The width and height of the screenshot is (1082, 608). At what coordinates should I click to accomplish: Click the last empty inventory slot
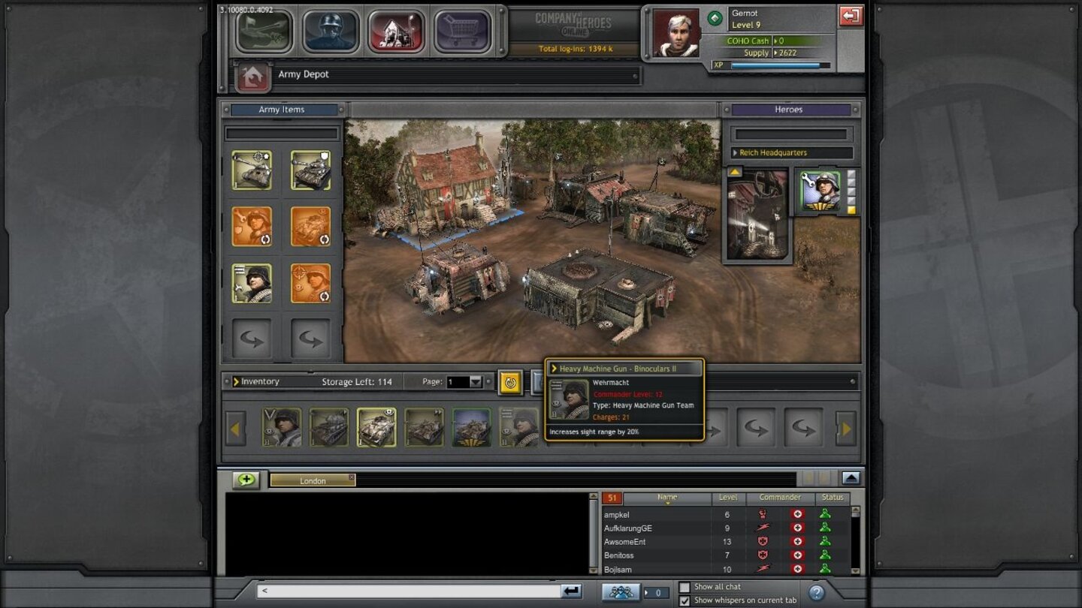803,428
